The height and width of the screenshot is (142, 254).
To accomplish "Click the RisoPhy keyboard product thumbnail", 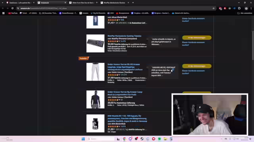I will coord(95,43).
